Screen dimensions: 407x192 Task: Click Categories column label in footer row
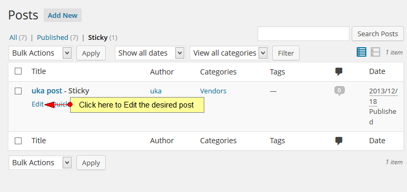pos(219,141)
